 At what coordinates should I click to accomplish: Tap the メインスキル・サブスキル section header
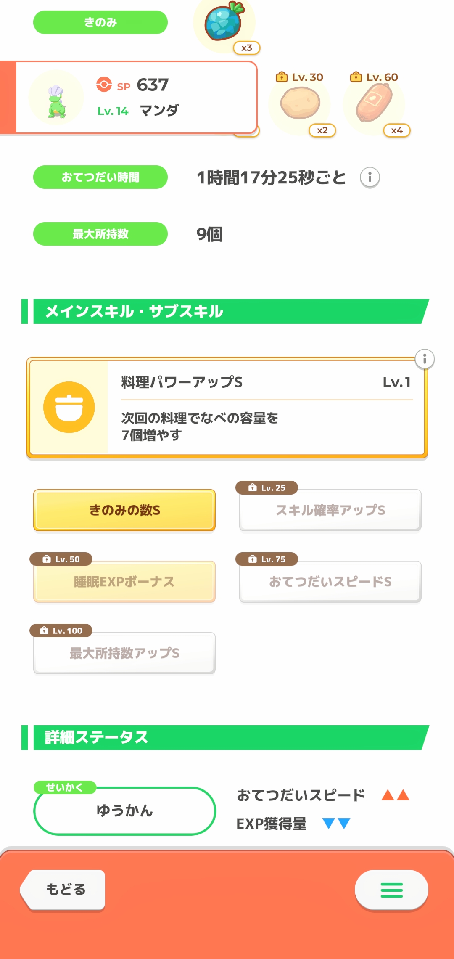pyautogui.click(x=227, y=312)
